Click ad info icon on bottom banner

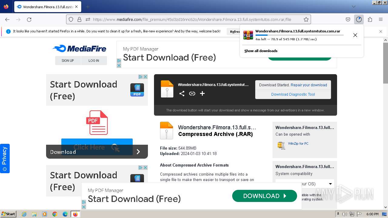click(84, 202)
